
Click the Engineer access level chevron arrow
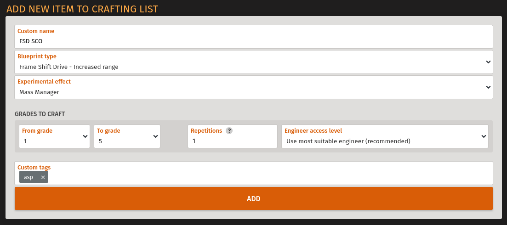[x=484, y=136]
